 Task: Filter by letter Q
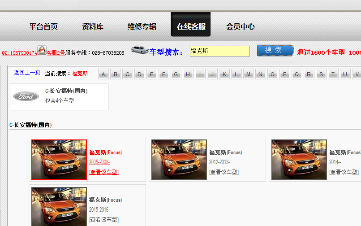(297, 74)
